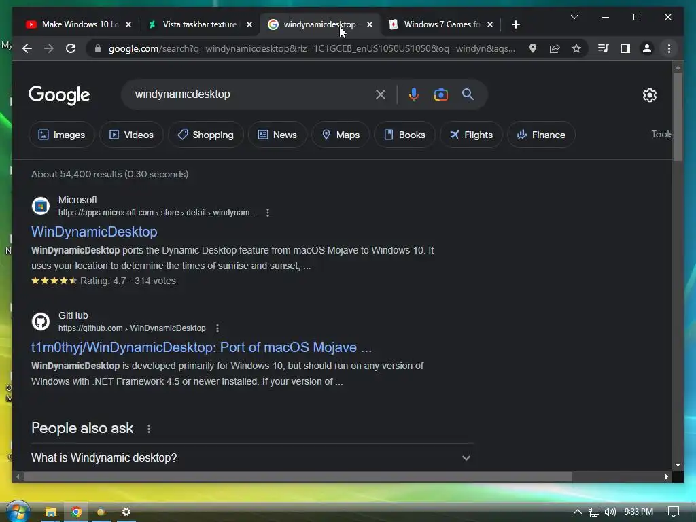The image size is (696, 522).
Task: Open t1m0thyj/WinDynamicDesktop GitHub link
Action: click(201, 347)
